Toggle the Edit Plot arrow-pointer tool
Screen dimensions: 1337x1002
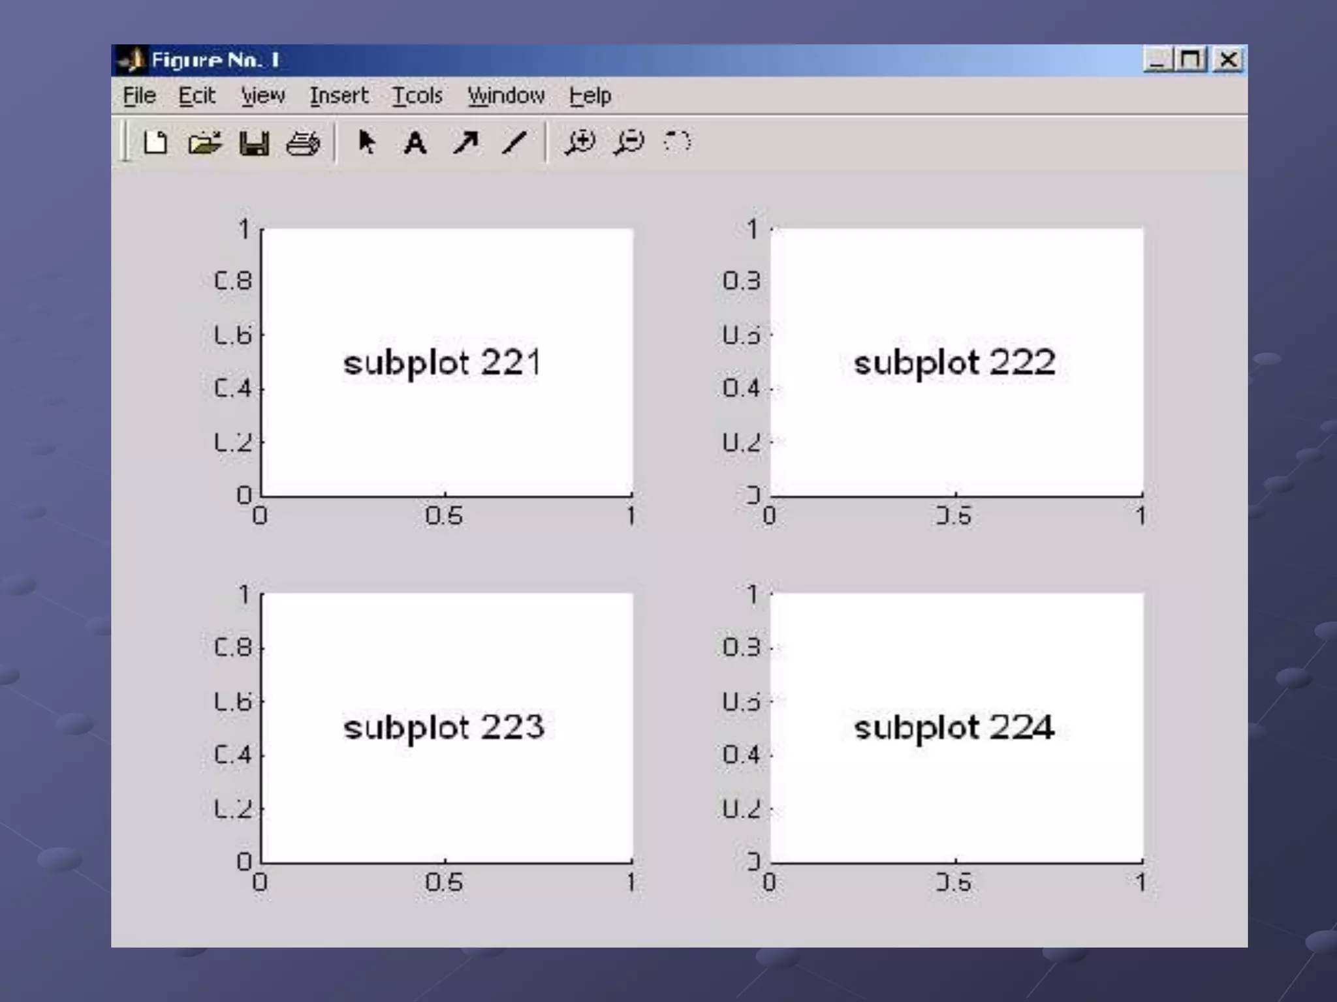click(367, 142)
